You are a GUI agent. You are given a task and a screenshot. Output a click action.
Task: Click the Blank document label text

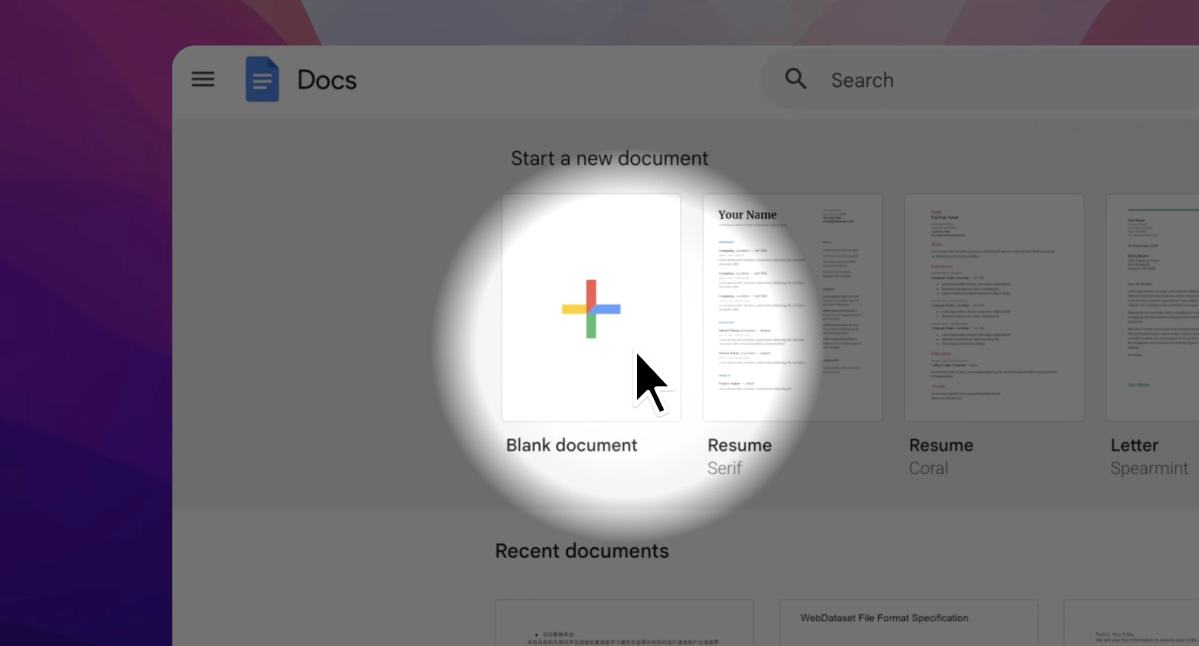(x=572, y=445)
